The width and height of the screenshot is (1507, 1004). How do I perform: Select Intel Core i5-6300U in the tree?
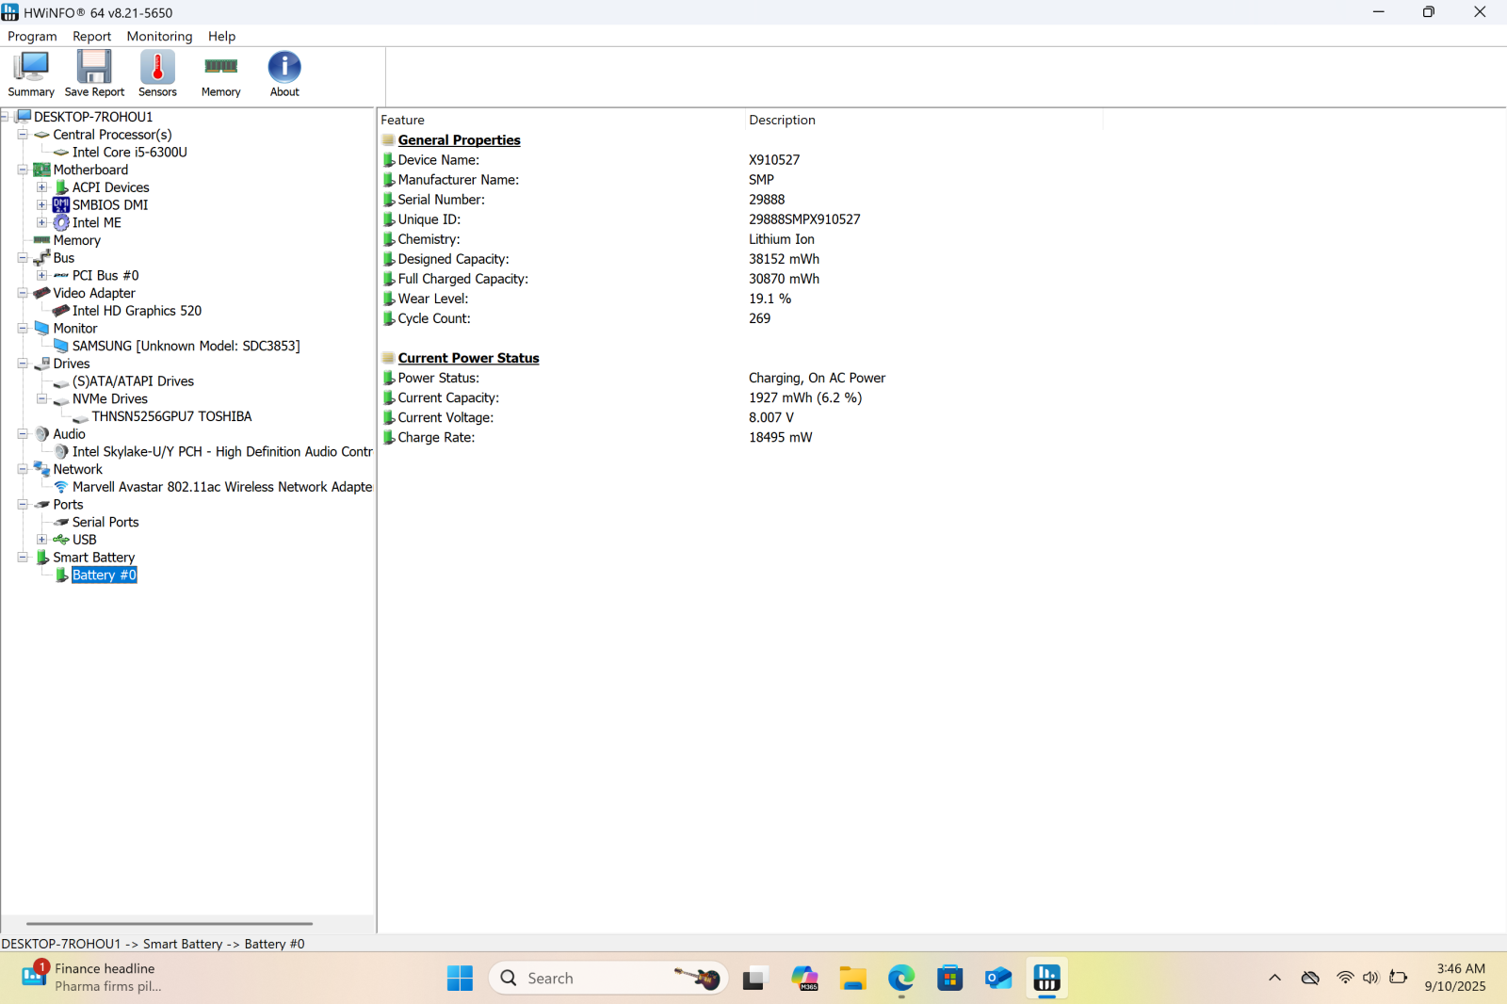click(x=129, y=152)
